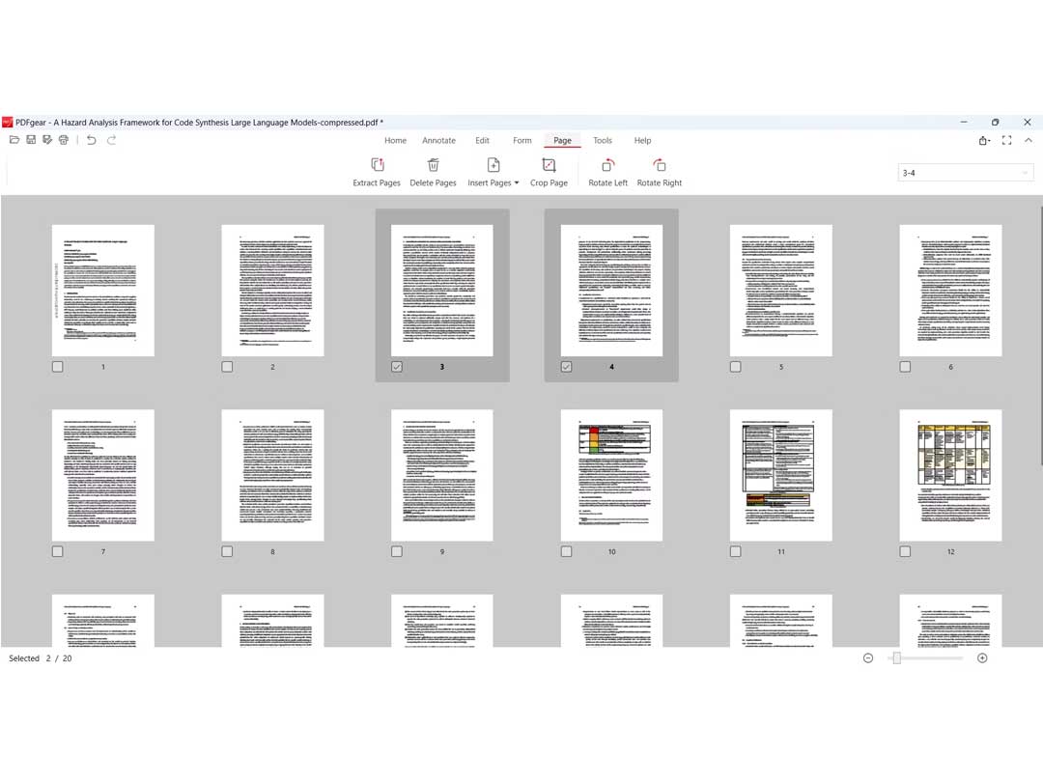Select the Page tab

(563, 140)
